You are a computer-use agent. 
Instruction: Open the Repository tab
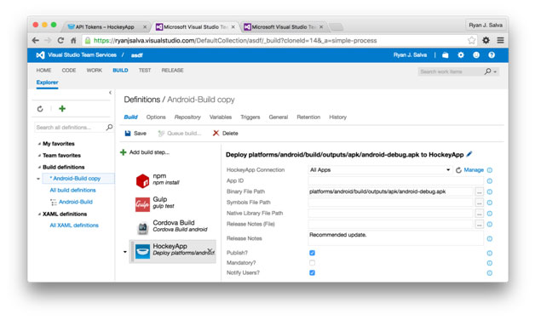[187, 117]
